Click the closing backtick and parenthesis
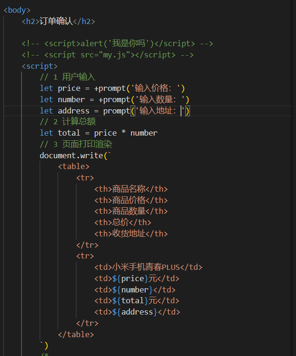The image size is (296, 356). tap(44, 345)
